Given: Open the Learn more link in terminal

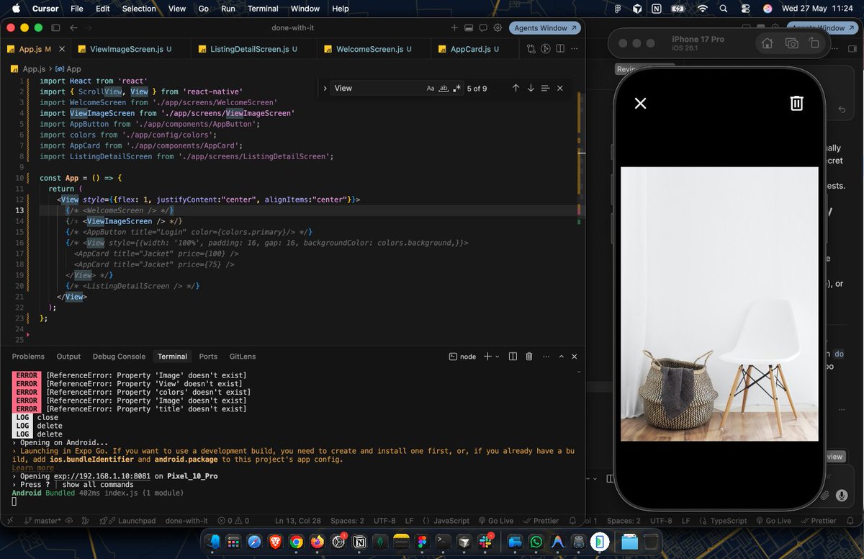Looking at the screenshot, I should pos(32,468).
